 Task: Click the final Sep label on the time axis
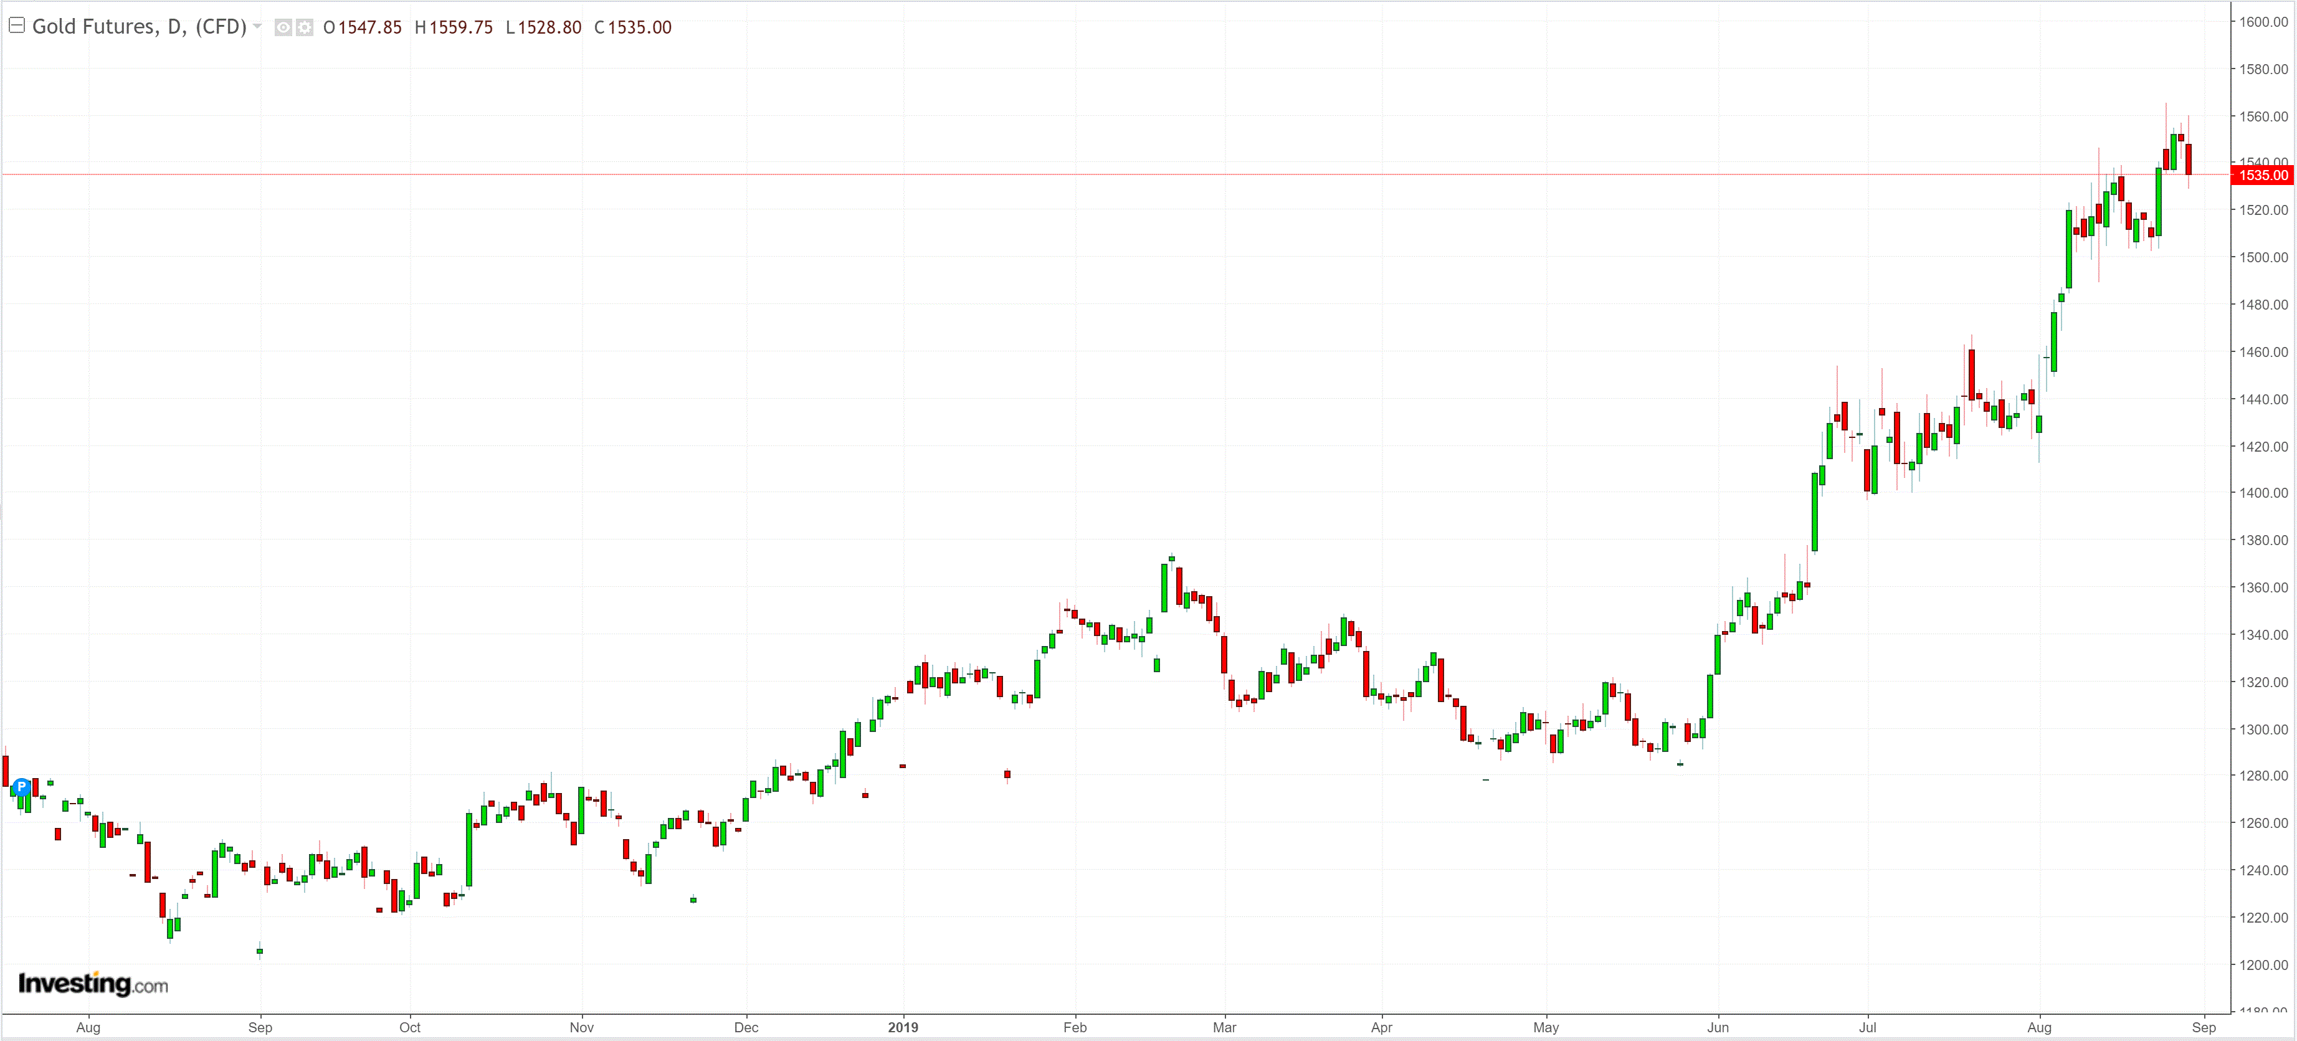(x=2204, y=1027)
